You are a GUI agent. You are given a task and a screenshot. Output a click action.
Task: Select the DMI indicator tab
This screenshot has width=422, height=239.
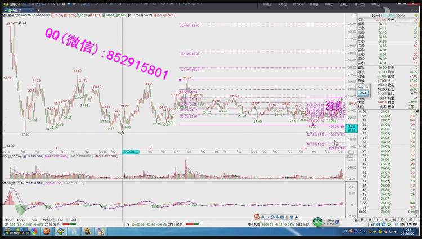73,219
